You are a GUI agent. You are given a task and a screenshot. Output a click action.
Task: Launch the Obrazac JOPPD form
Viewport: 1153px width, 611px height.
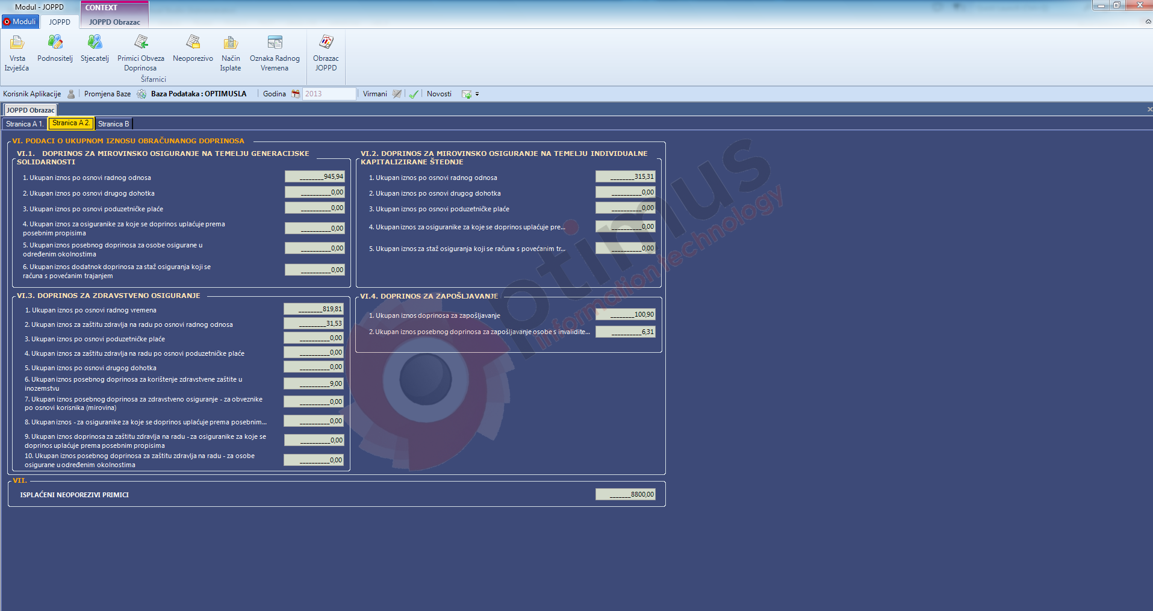coord(326,43)
